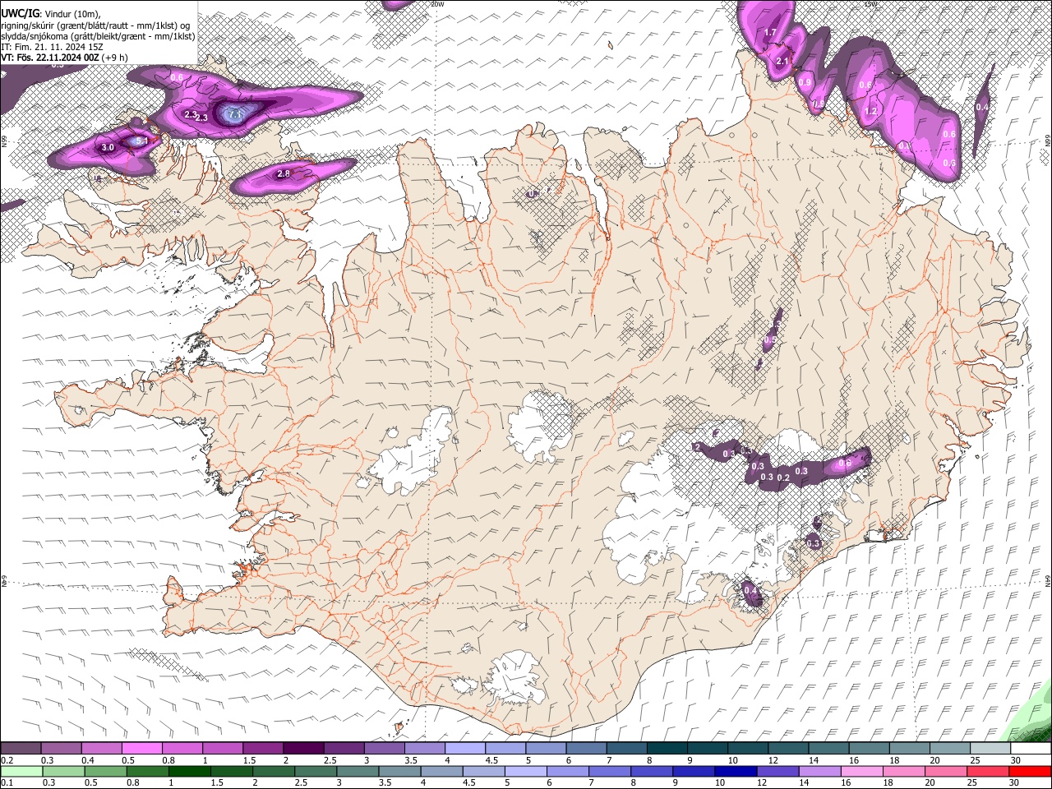Click the "UWC/IG" title text
The image size is (1052, 789).
[20, 13]
